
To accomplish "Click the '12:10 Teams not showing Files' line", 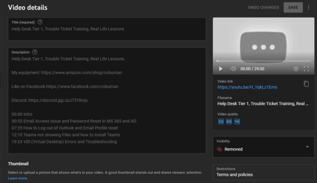I will (66, 135).
